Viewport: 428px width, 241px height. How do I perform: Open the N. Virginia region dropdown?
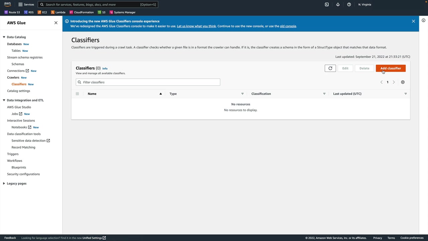(365, 4)
